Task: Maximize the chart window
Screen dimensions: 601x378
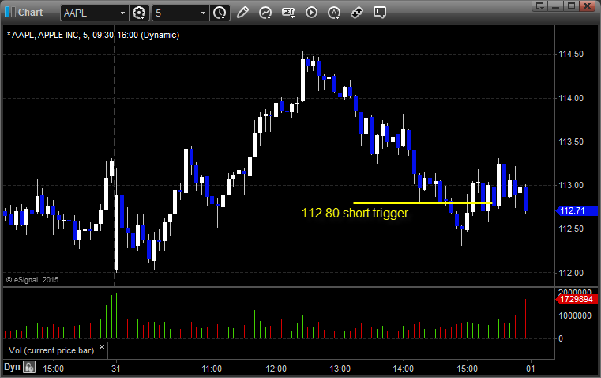Action: [571, 6]
